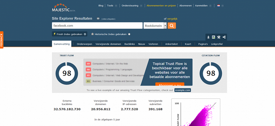
Task: Click the download export icon
Action: [x=208, y=37]
